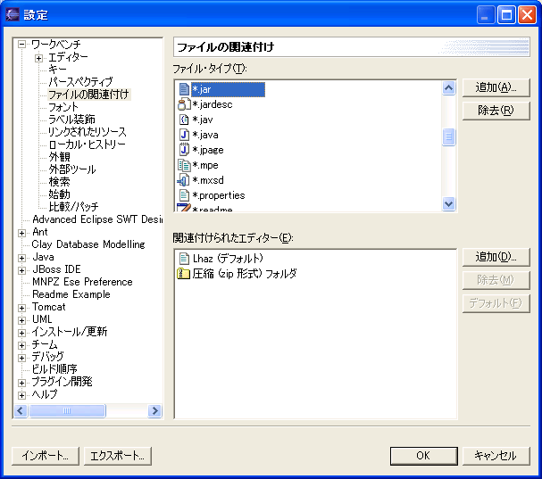542x479 pixels.
Task: Select *.mxsd in file type list
Action: (x=208, y=180)
